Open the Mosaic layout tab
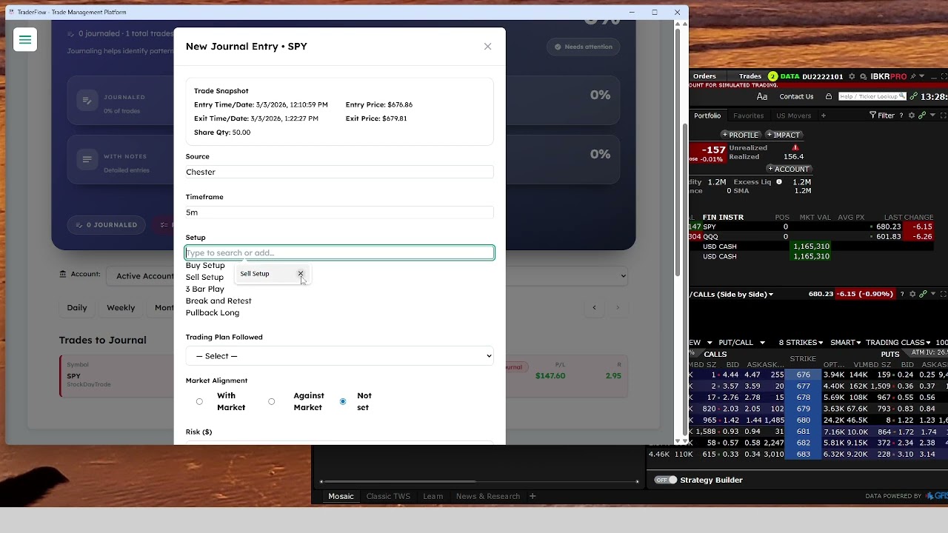The height and width of the screenshot is (533, 948). pyautogui.click(x=341, y=496)
